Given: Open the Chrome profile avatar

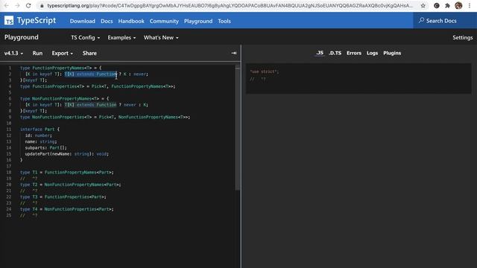Looking at the screenshot, I should coord(458,5).
